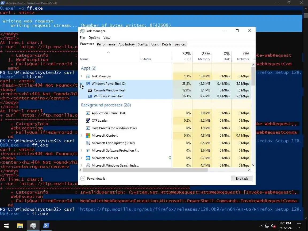Sort processes by Disk column
Image resolution: width=308 pixels, height=231 pixels.
pyautogui.click(x=222, y=56)
